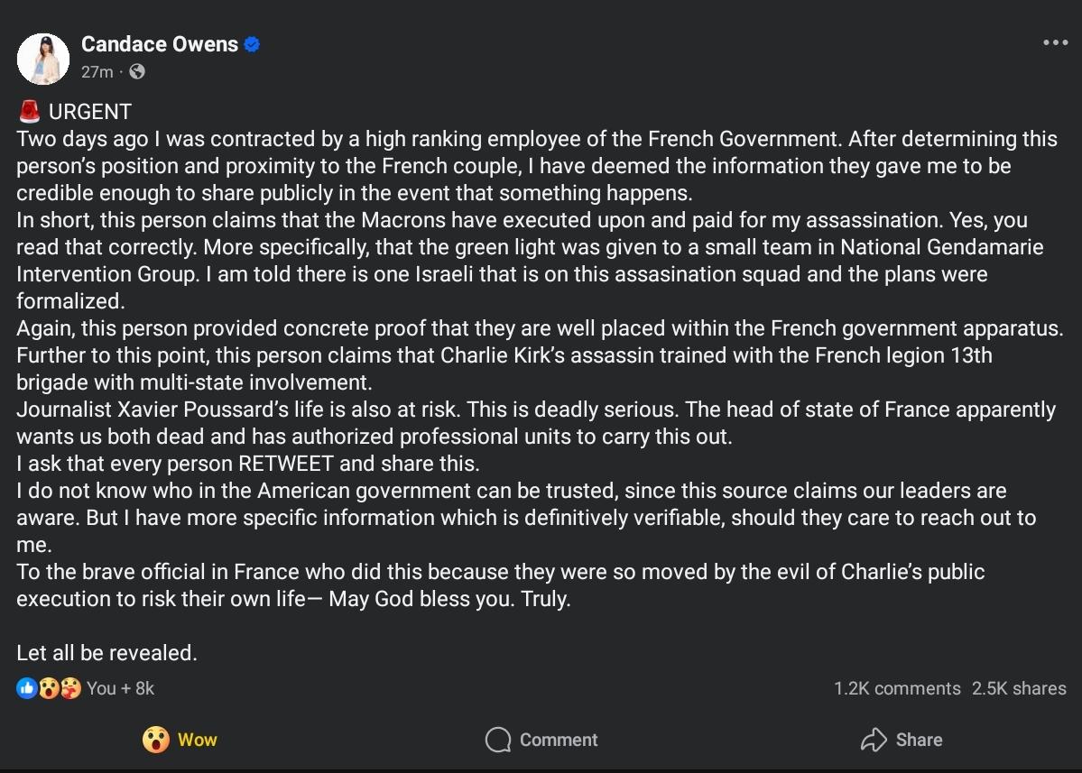This screenshot has width=1082, height=773.
Task: Click the blue thumbs-up Like reaction icon
Action: [26, 688]
